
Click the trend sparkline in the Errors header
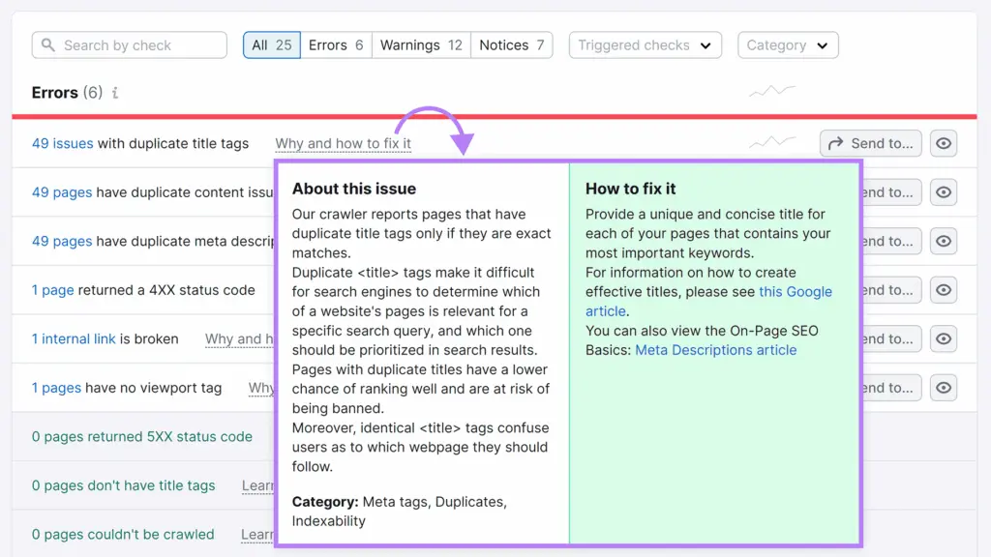772,92
